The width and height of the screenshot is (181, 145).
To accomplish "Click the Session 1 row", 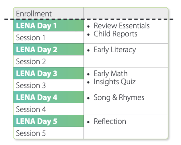I will 31,38.
